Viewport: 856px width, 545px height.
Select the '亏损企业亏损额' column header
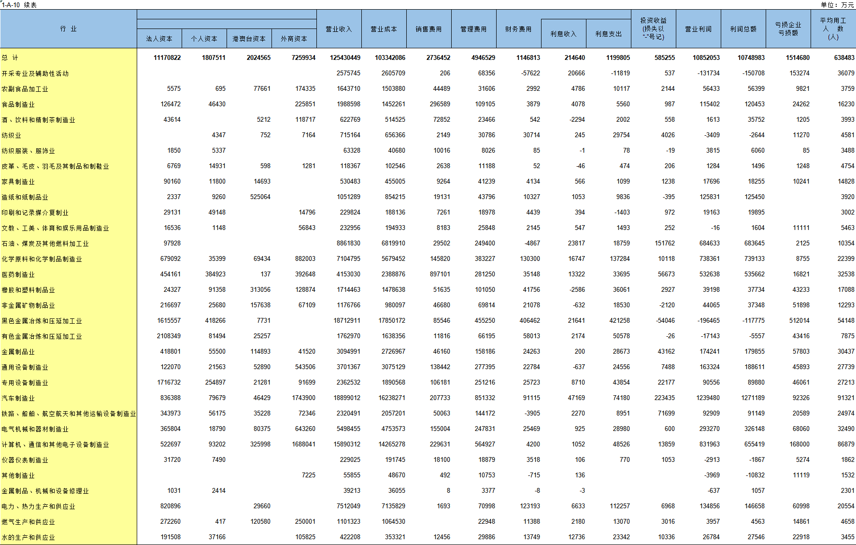point(788,29)
